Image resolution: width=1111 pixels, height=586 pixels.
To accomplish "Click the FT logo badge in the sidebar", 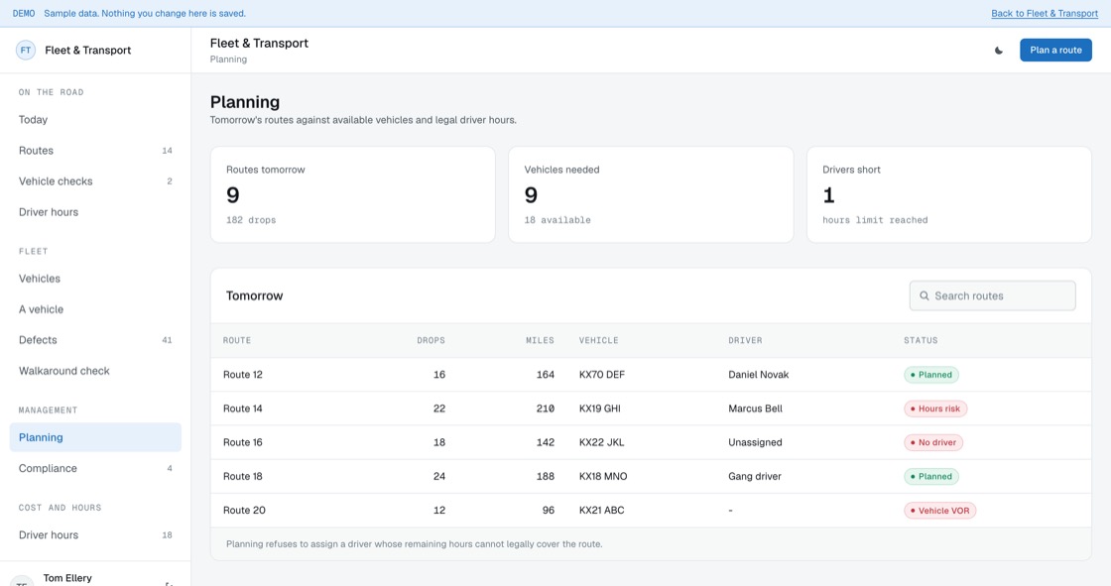I will [26, 51].
